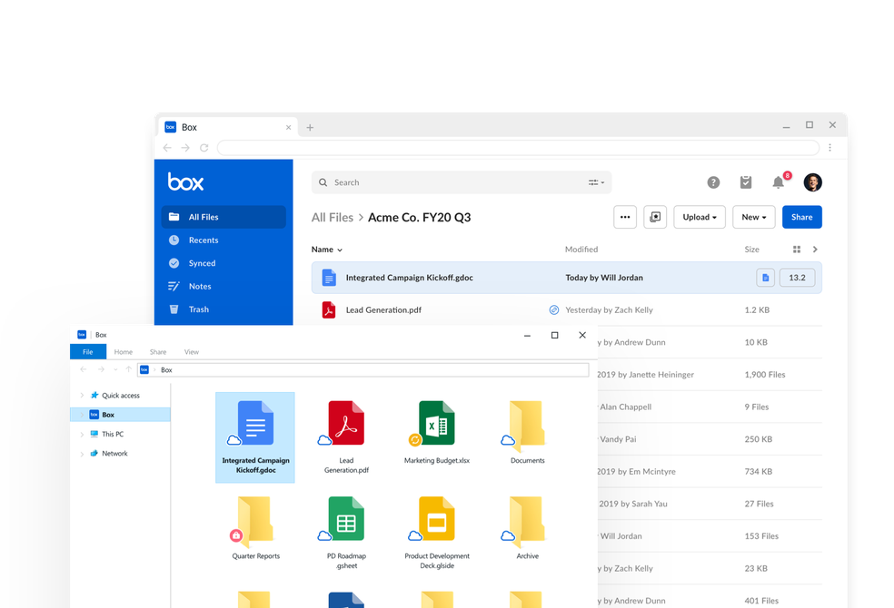
Task: Open a new browser tab
Action: pyautogui.click(x=310, y=128)
